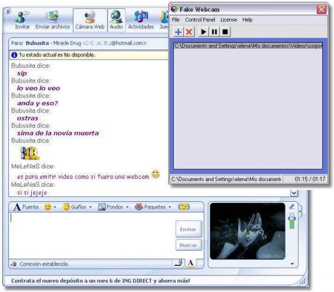Click the Invitar contact icon
Screen dimensions: 334x292
click(x=22, y=17)
